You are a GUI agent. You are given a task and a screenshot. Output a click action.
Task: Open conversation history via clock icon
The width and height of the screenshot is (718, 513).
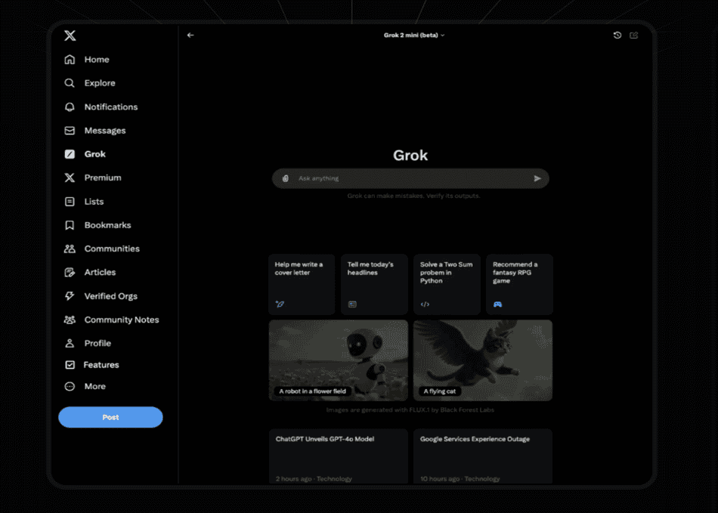[618, 35]
